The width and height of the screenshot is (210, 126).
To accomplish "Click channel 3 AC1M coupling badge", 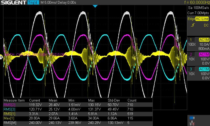I will click(x=204, y=69).
